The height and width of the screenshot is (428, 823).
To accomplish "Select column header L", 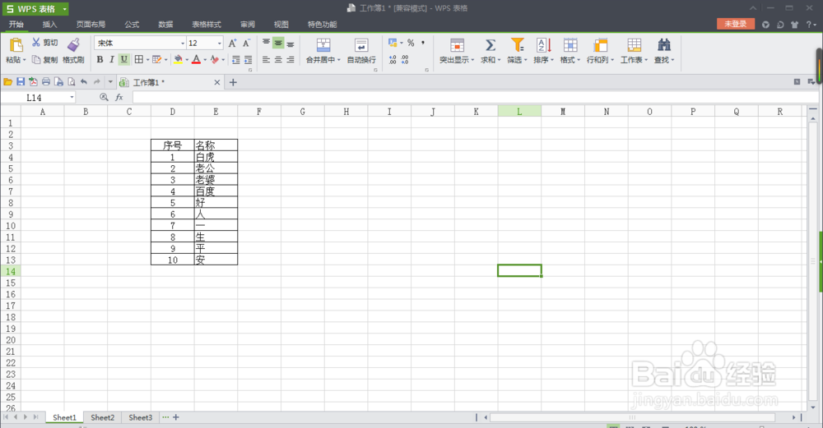I will click(519, 111).
